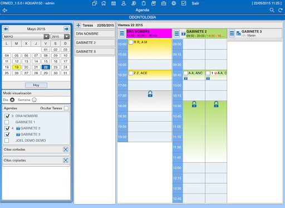Viewport: 285px width, 208px height.
Task: Open the 2015 year dropdown
Action: 60,37
